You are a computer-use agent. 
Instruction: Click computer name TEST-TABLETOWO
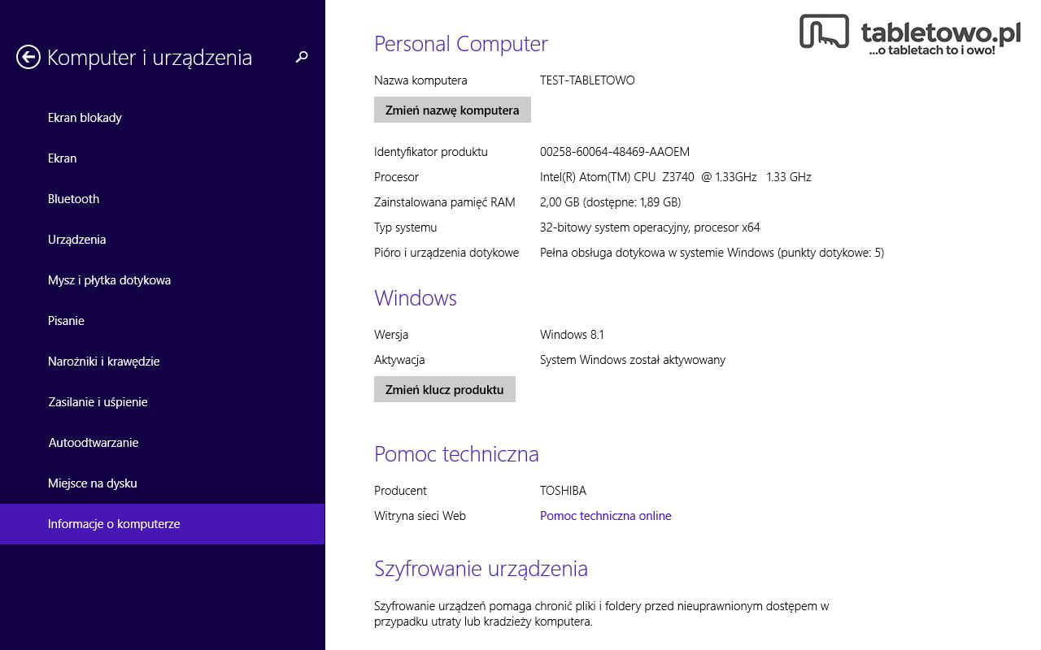point(587,80)
